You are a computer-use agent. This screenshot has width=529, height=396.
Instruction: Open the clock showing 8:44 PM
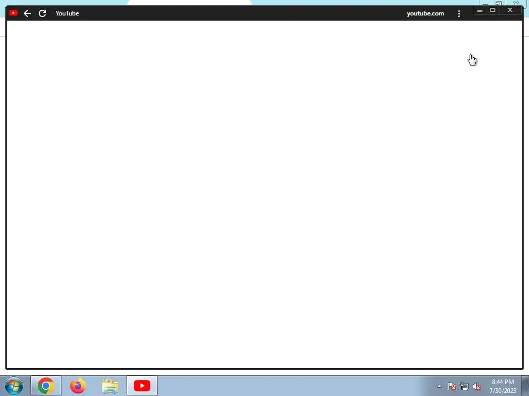pos(503,386)
